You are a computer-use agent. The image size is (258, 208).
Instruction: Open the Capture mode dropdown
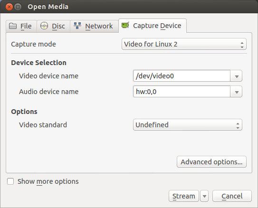pyautogui.click(x=184, y=44)
